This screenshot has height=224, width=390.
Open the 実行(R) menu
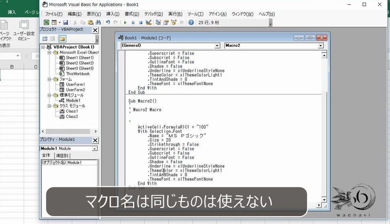click(175, 14)
